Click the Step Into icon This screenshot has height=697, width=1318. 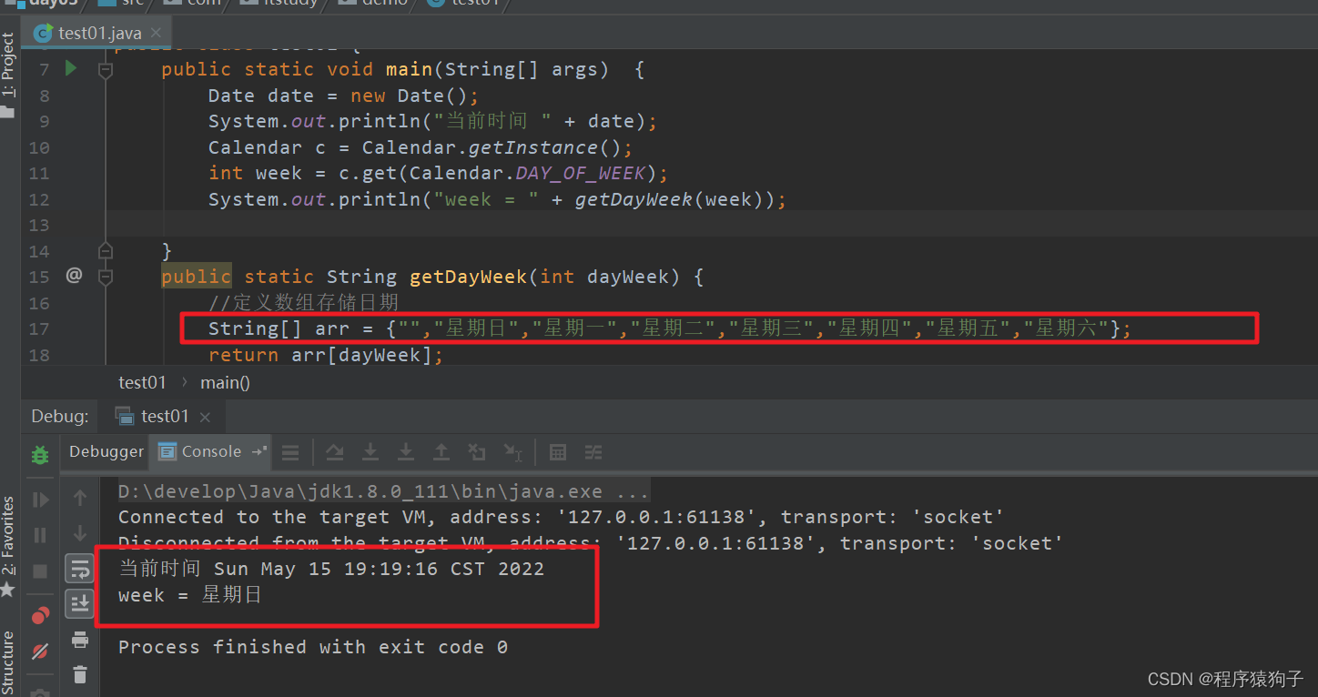pyautogui.click(x=370, y=452)
